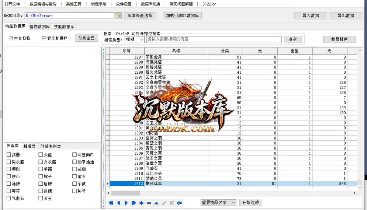The height and width of the screenshot is (210, 367).
Task: Check the 手镯 filter
Action: click(x=41, y=169)
